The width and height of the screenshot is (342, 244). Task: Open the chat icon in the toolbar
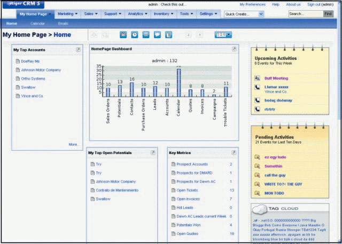[157, 35]
